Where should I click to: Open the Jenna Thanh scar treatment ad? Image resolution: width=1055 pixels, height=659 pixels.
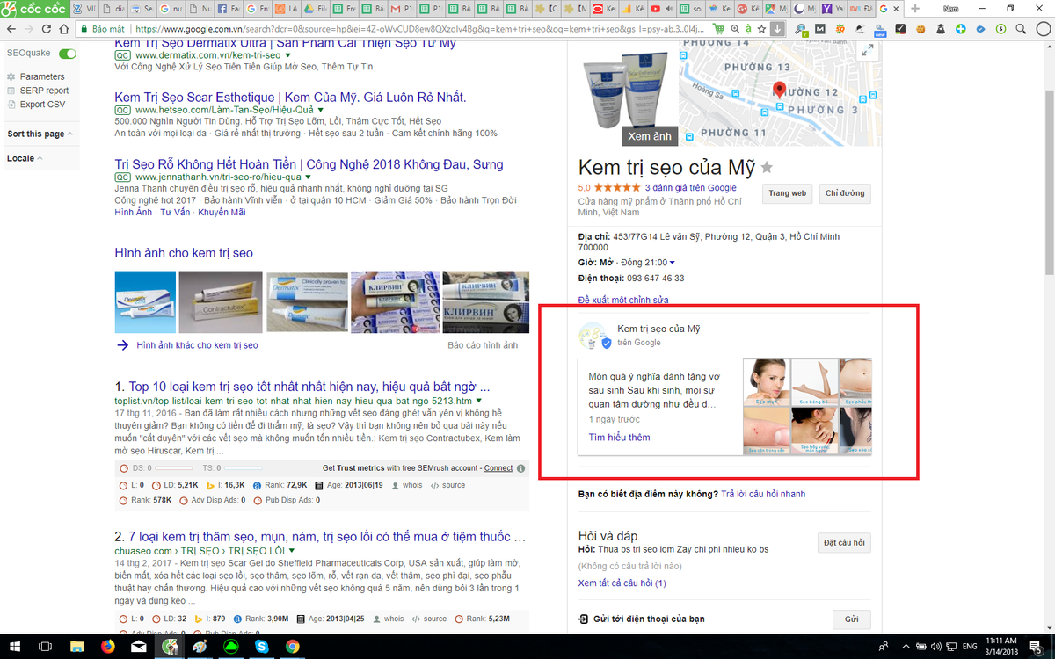point(309,163)
